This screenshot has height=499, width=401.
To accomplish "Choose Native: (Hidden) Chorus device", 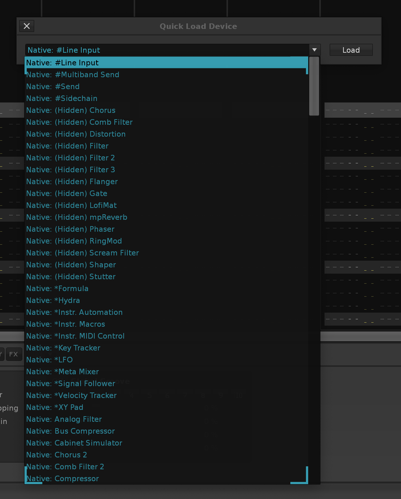I will pyautogui.click(x=71, y=110).
